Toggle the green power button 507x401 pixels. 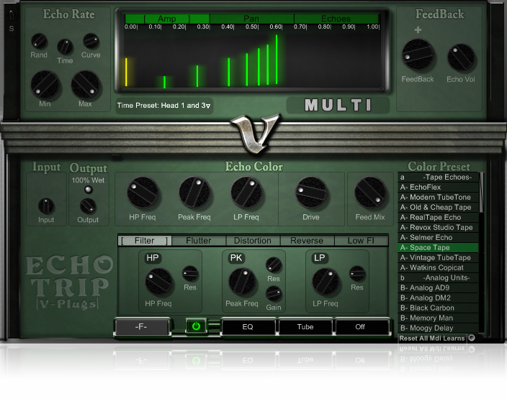coord(196,326)
